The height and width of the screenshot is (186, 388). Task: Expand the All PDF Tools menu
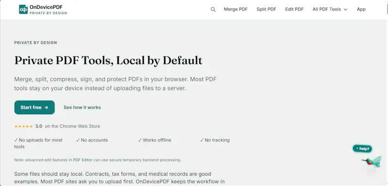pyautogui.click(x=330, y=9)
